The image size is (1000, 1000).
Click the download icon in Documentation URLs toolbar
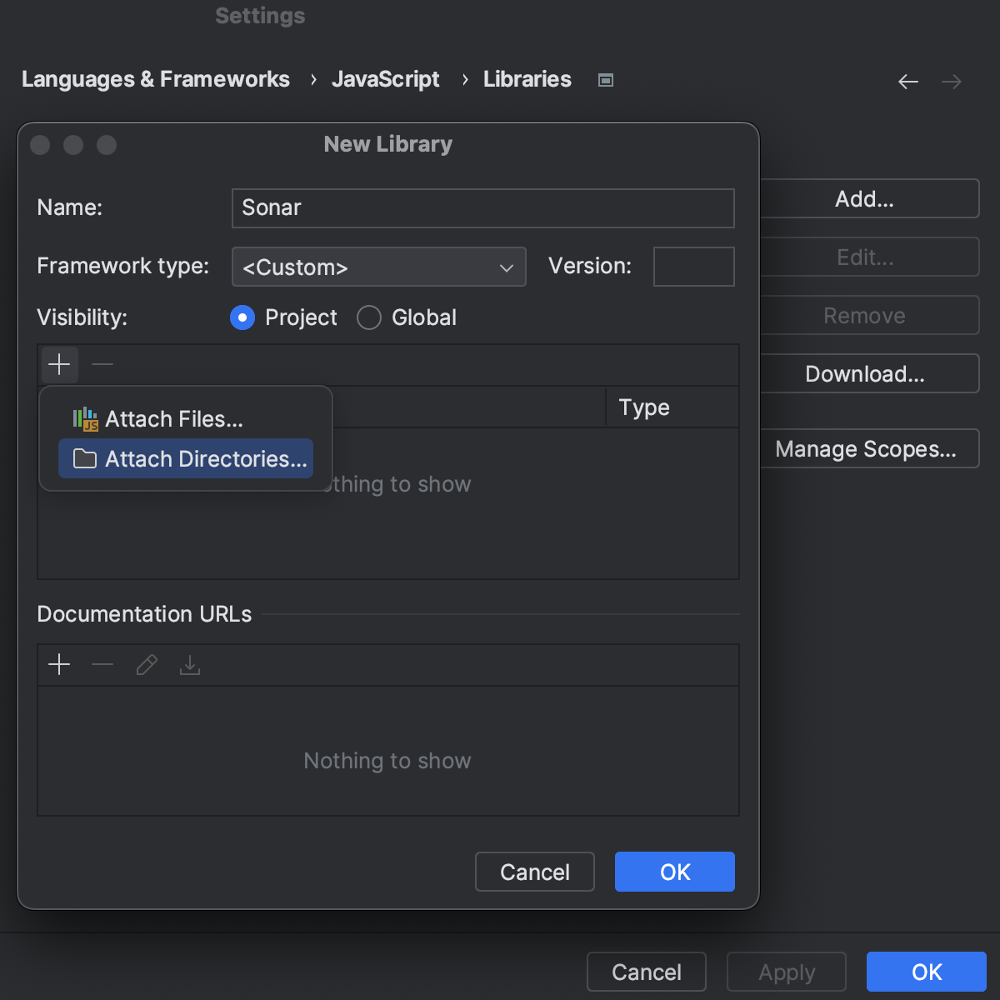pyautogui.click(x=190, y=664)
